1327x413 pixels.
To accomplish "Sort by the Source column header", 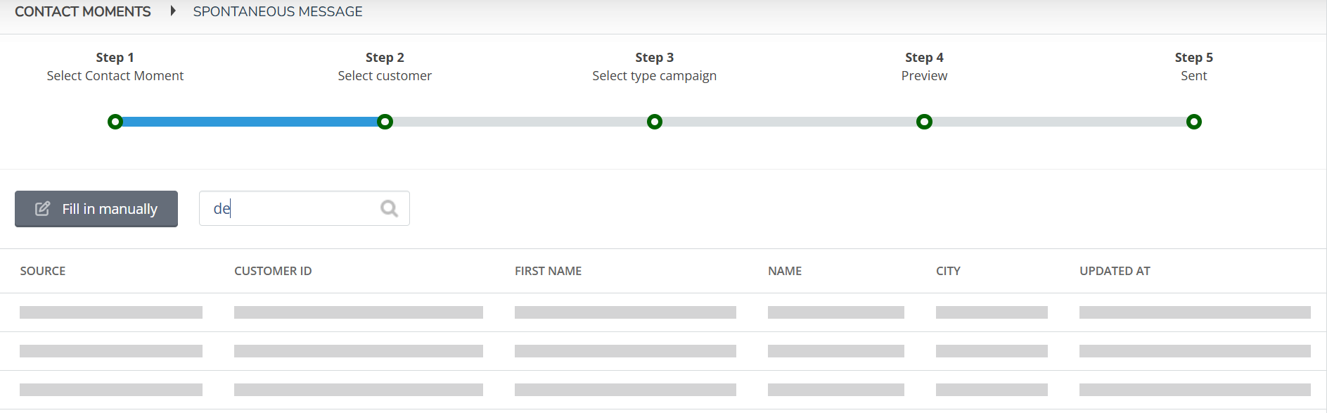I will tap(43, 271).
